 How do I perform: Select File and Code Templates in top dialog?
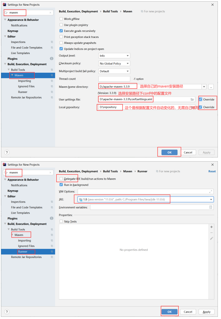[26, 48]
